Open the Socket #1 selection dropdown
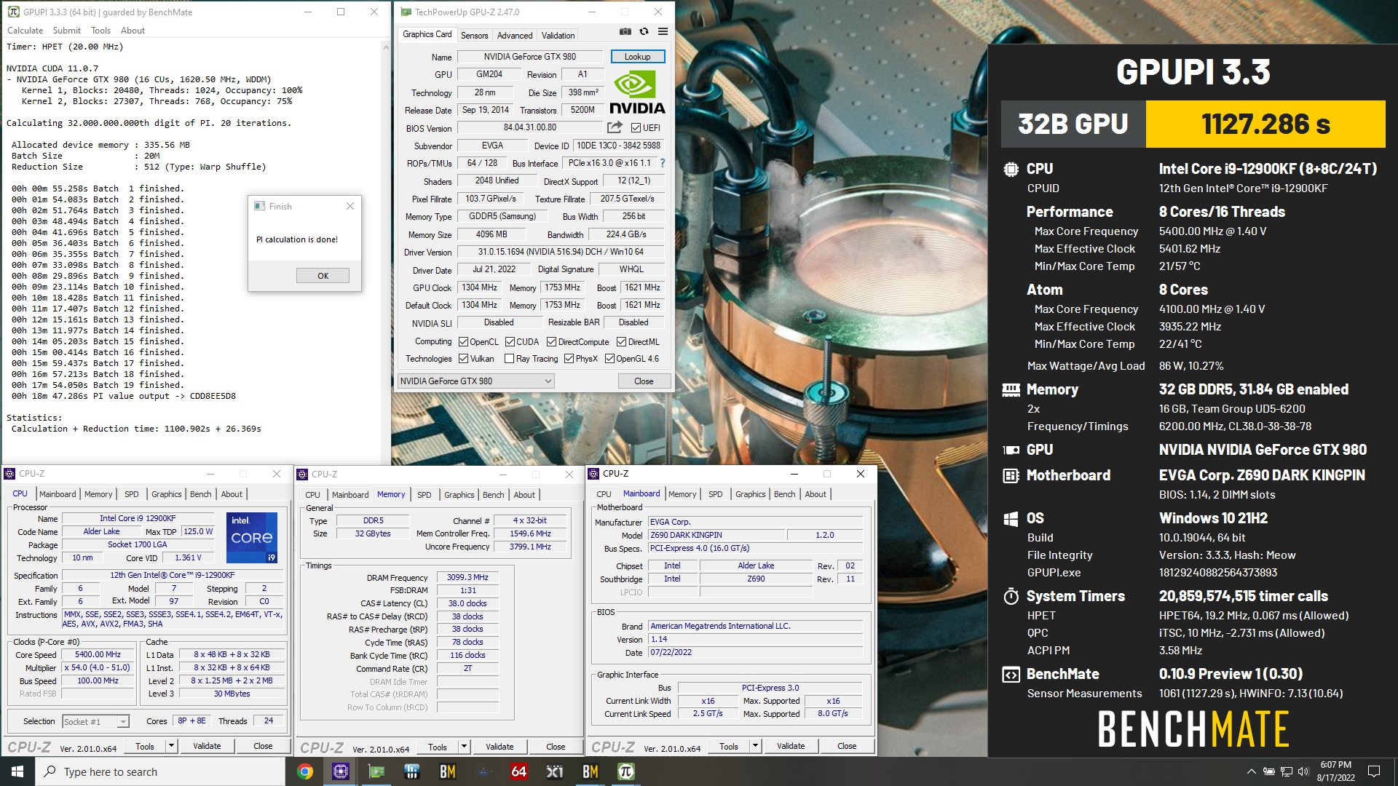 tap(95, 721)
